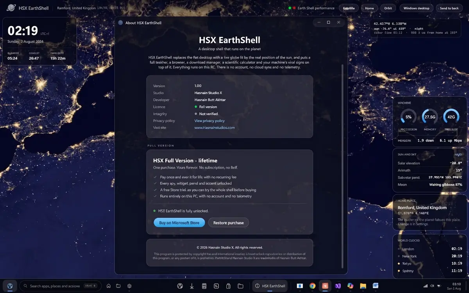Click the home icon next to the search box

click(108, 286)
